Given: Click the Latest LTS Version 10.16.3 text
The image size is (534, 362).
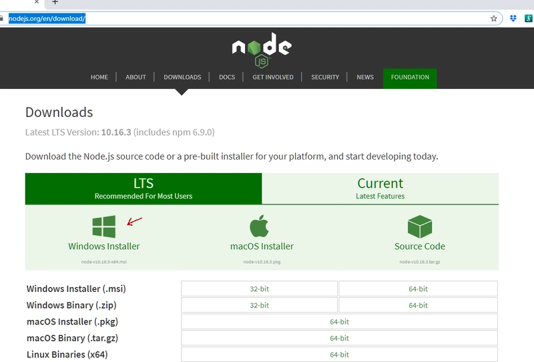Looking at the screenshot, I should pyautogui.click(x=120, y=132).
